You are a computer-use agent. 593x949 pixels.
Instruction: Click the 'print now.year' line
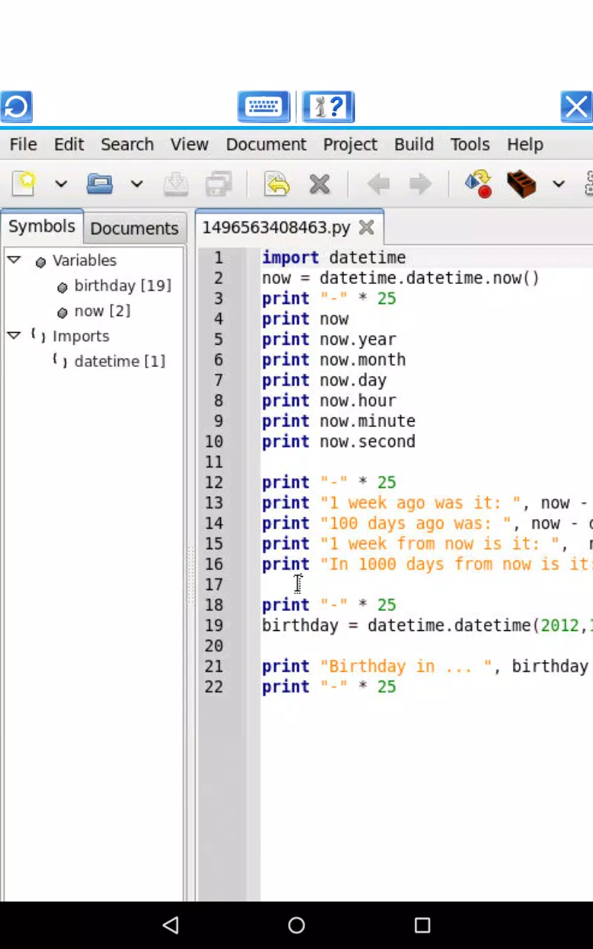click(x=329, y=340)
